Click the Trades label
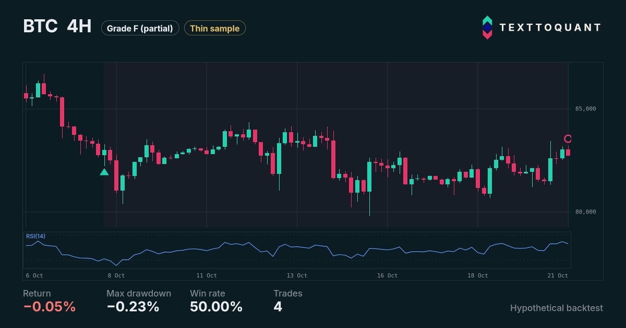Viewport: 626px width, 328px height. coord(288,294)
